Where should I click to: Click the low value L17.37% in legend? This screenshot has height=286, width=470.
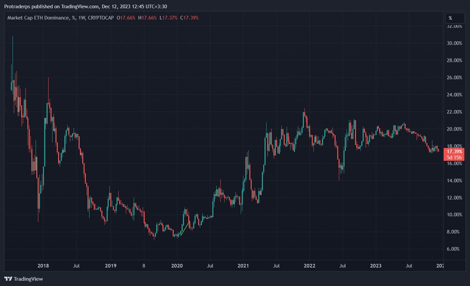(169, 18)
